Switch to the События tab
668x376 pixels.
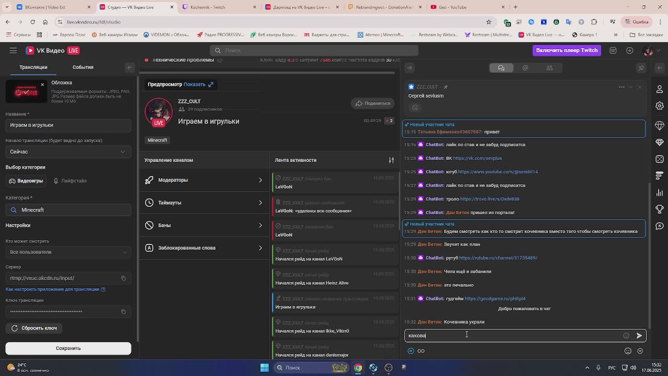coord(83,67)
